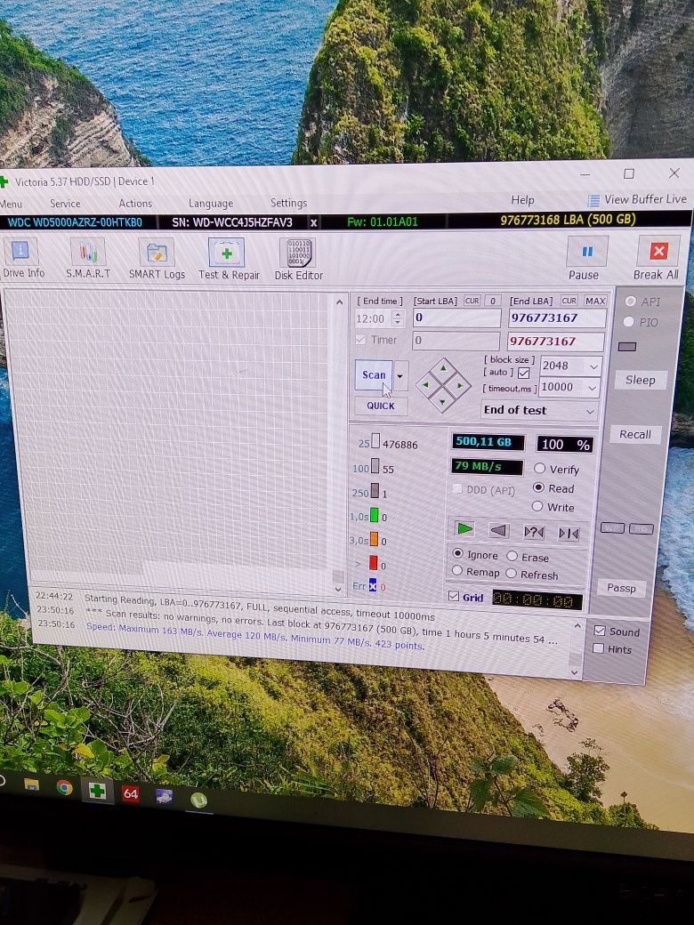Click the reverse scan arrow button
This screenshot has width=694, height=925.
click(499, 531)
